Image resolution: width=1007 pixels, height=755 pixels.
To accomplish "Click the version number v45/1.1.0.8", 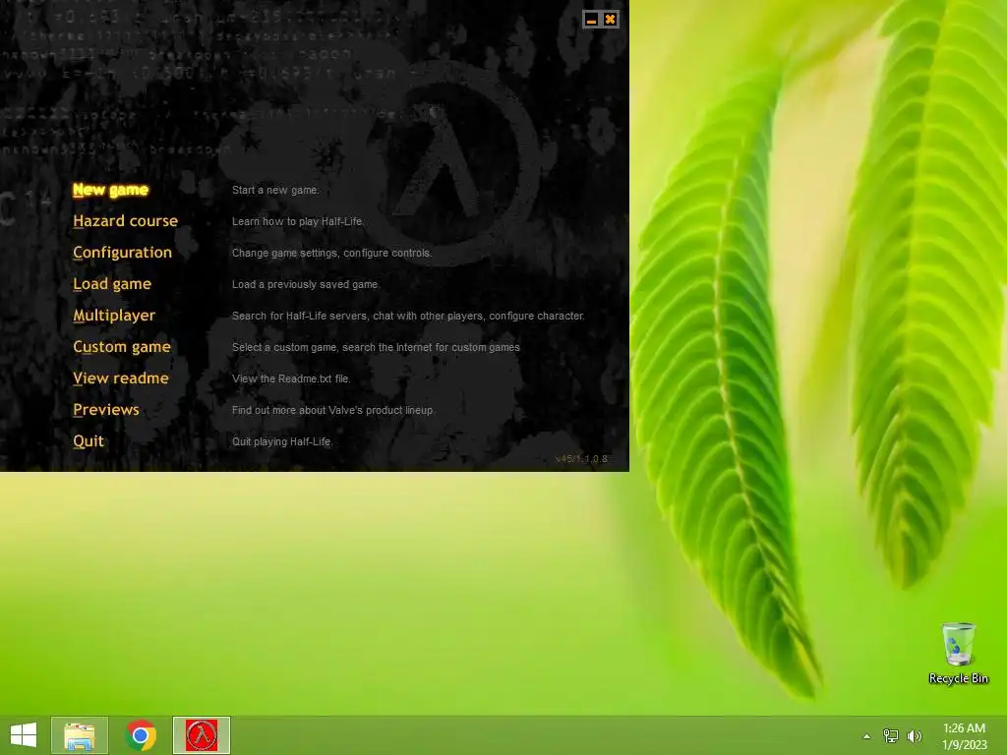I will (581, 458).
